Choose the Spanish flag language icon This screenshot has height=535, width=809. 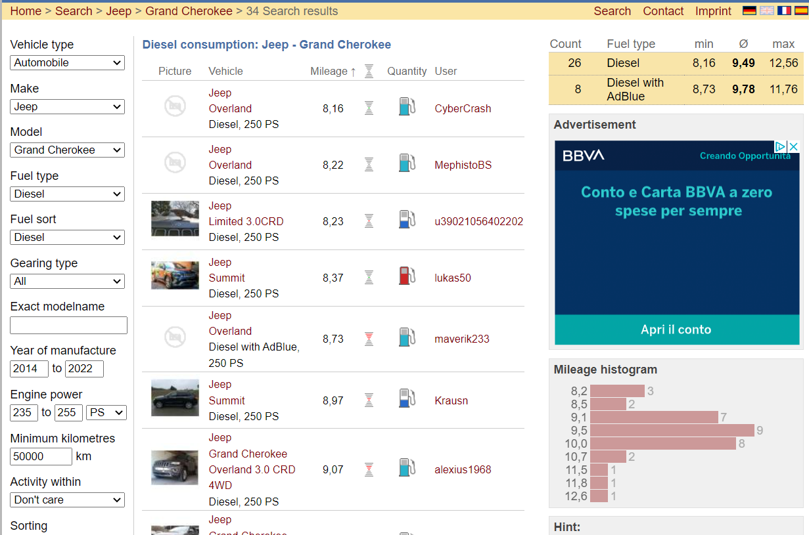point(801,11)
